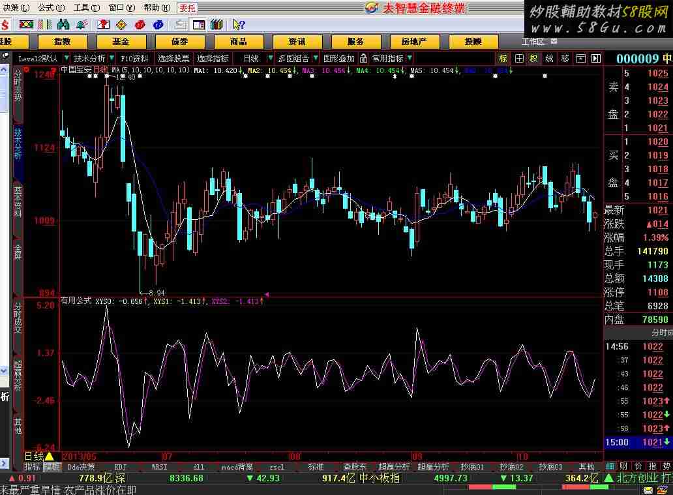Toggle the 权 rights adjustment button
This screenshot has width=673, height=495.
pyautogui.click(x=533, y=58)
